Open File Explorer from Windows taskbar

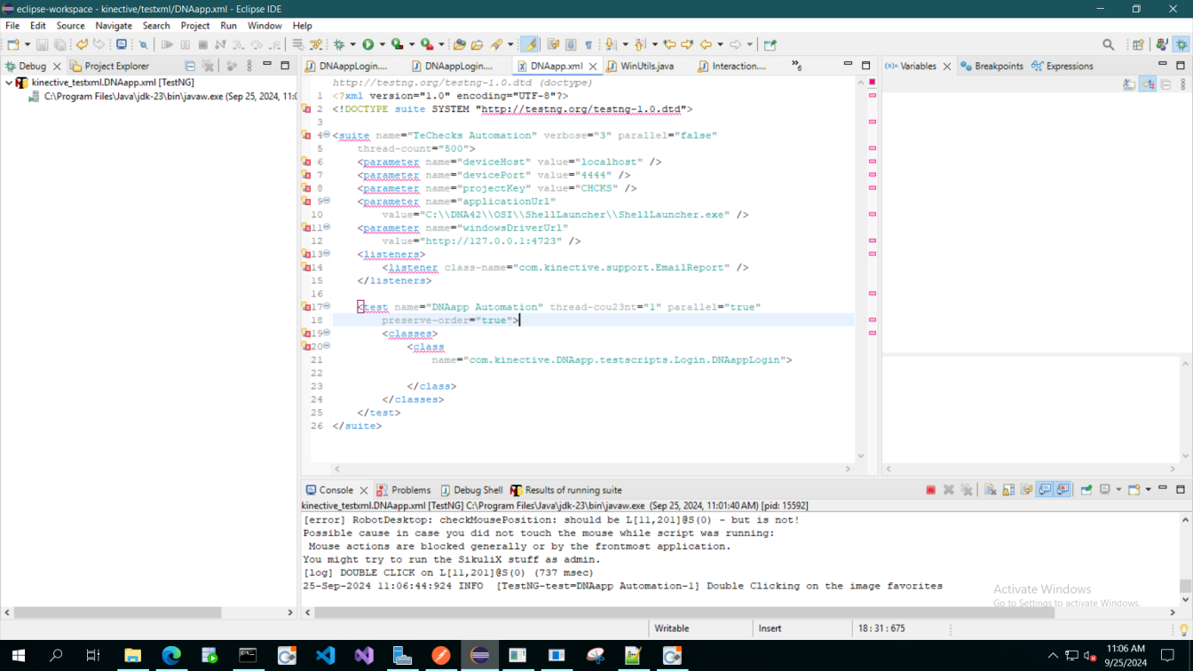pos(132,656)
